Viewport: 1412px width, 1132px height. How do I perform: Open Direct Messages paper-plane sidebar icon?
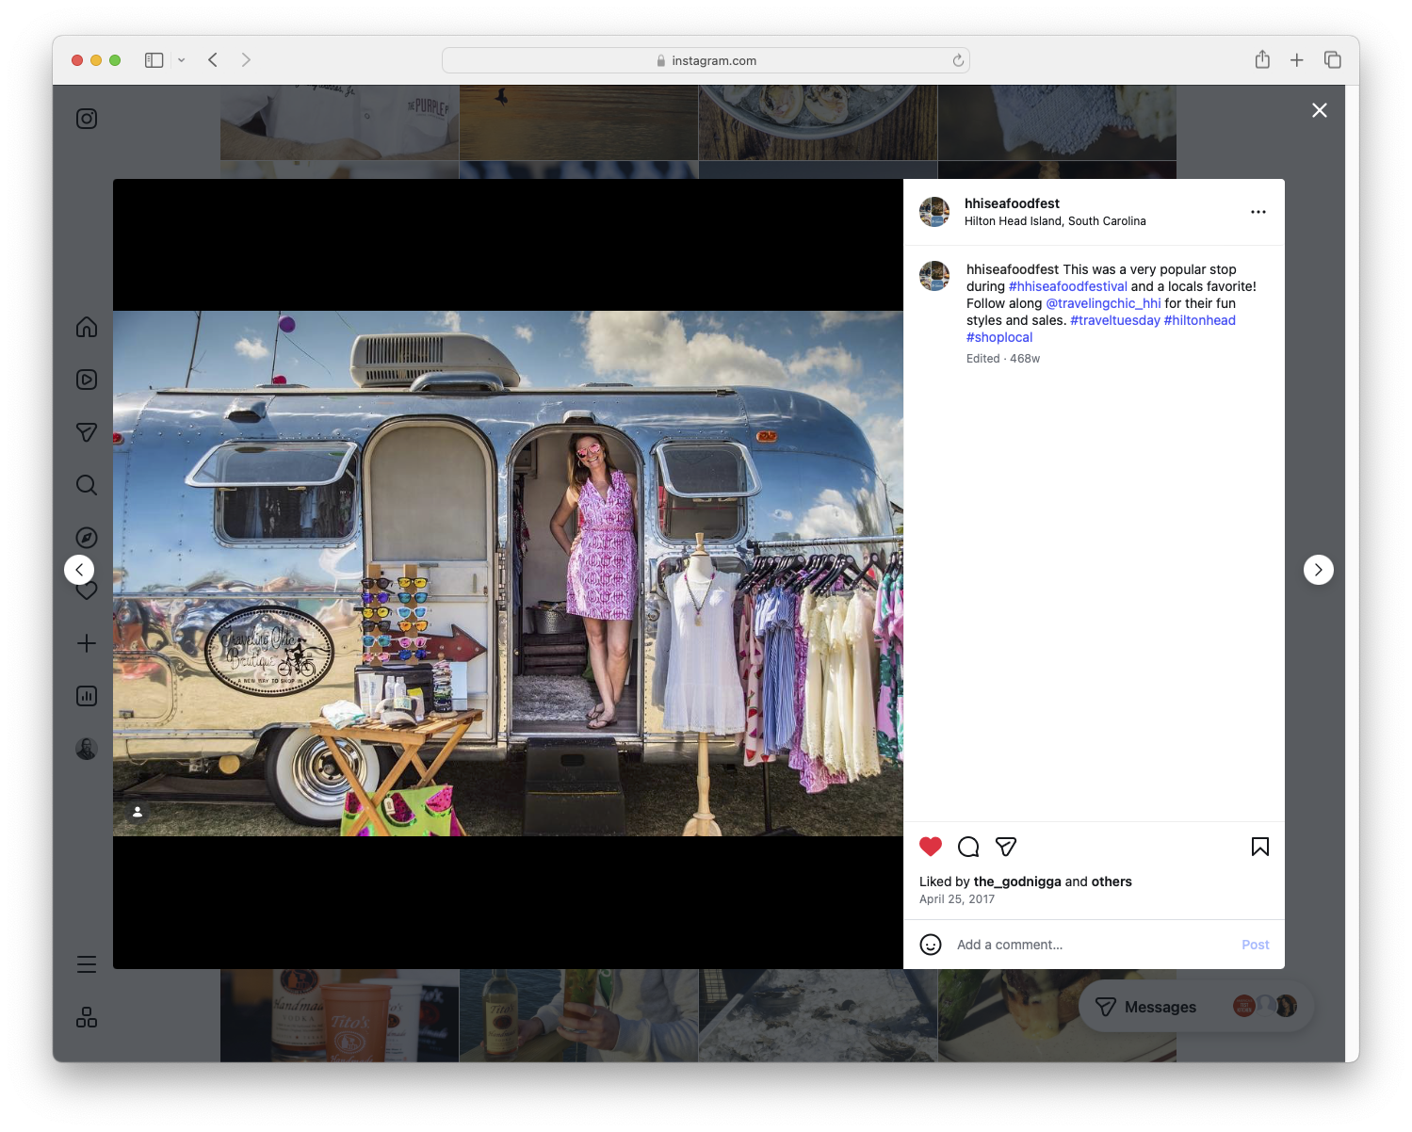click(86, 431)
